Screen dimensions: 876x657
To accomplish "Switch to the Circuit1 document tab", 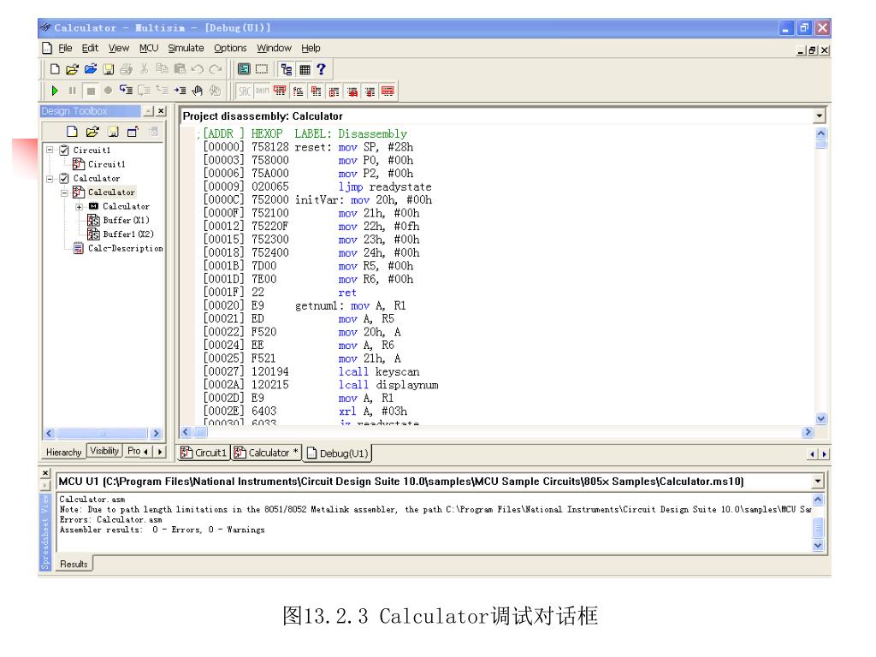I will coord(204,453).
